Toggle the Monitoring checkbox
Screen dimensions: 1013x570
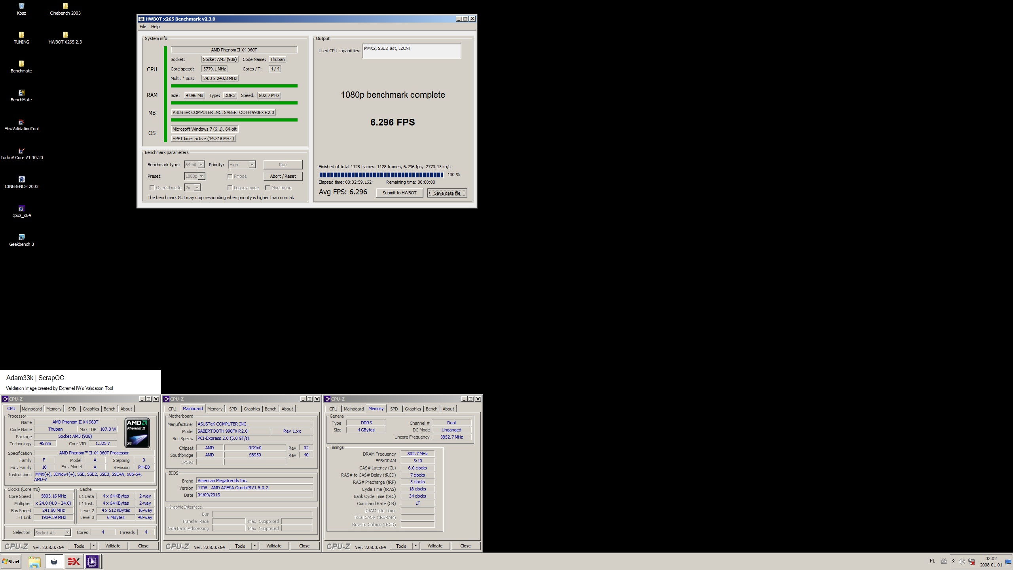(267, 188)
